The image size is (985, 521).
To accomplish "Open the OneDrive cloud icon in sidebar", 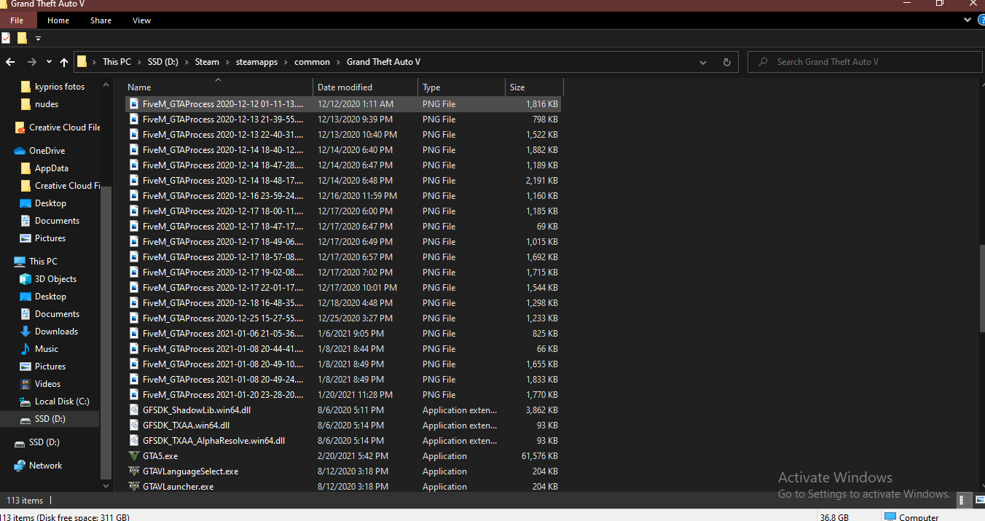I will click(x=20, y=151).
